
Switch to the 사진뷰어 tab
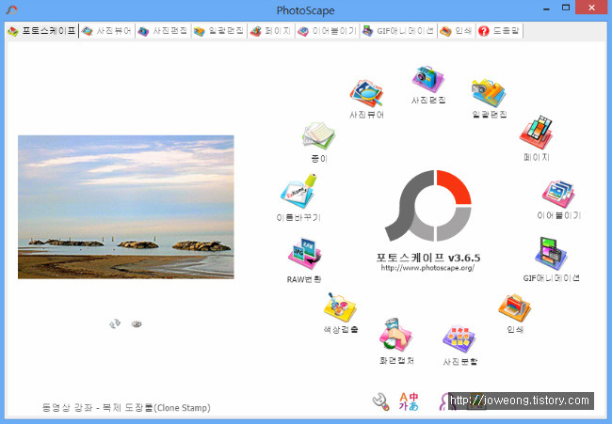(106, 31)
